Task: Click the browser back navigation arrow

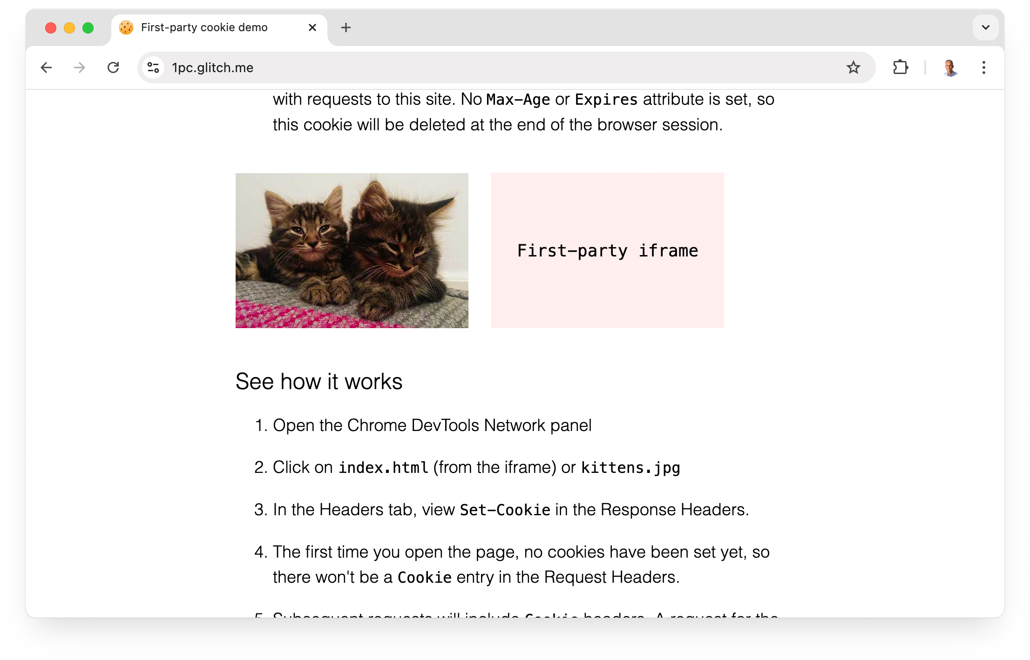Action: coord(47,67)
